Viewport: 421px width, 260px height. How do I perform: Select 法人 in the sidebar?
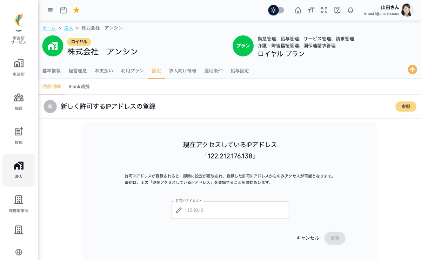pos(19,170)
